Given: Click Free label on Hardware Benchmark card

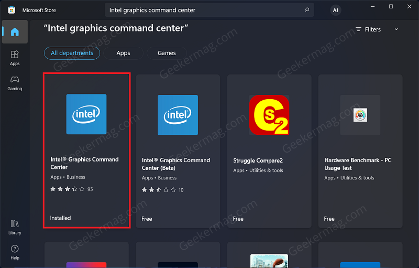Looking at the screenshot, I should pyautogui.click(x=329, y=219).
